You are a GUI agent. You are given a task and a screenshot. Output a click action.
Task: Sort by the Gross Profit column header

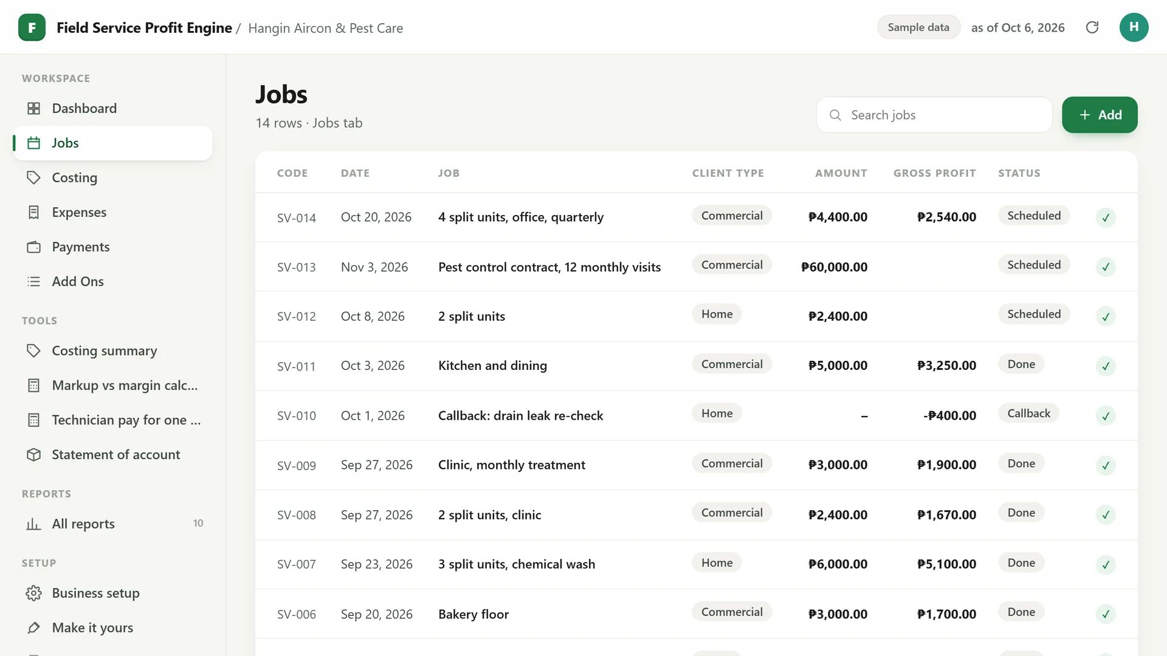935,173
